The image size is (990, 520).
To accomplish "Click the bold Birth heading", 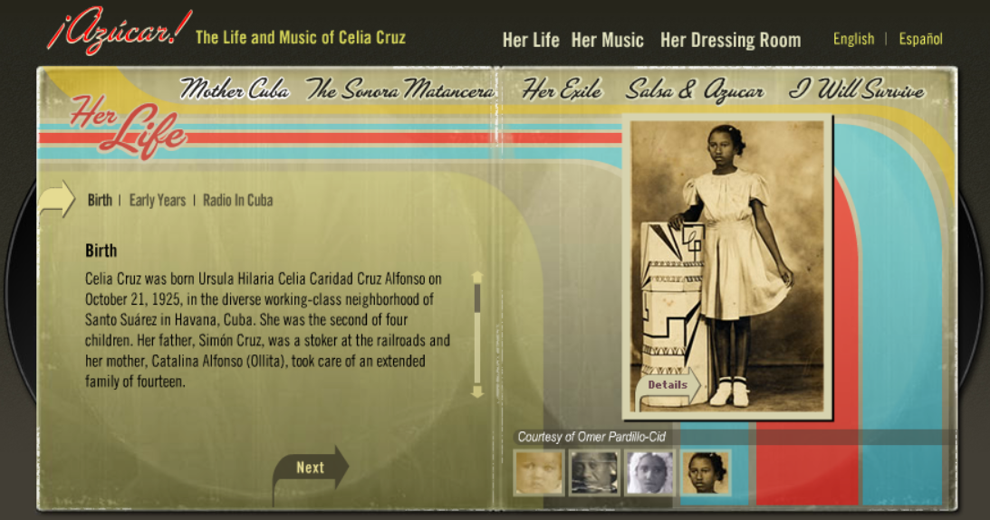I will [101, 251].
